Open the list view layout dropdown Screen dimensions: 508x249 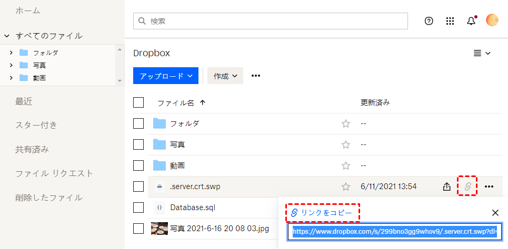click(x=482, y=54)
